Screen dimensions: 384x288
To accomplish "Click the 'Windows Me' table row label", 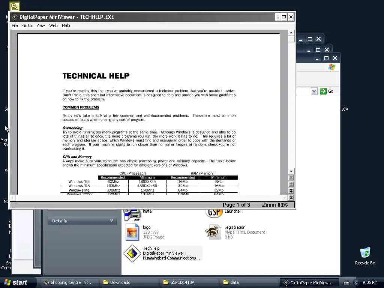I will (x=79, y=190).
